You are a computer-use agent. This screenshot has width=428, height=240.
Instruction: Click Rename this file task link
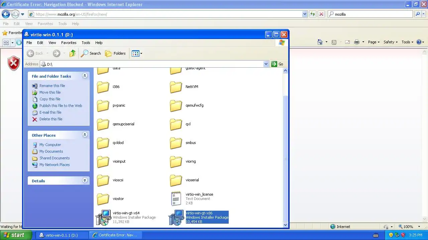(52, 86)
